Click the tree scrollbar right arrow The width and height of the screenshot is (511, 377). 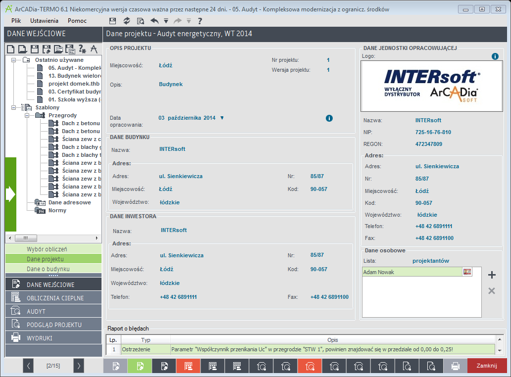(97, 238)
